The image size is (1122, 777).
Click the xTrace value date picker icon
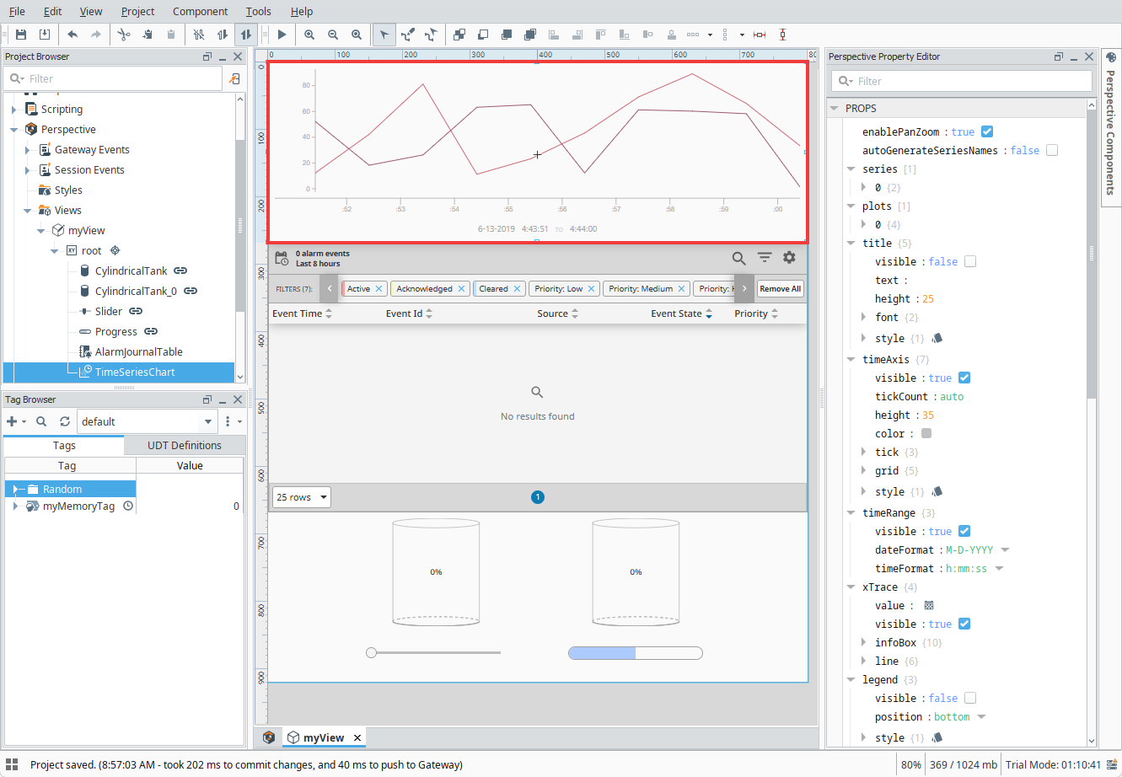[929, 605]
